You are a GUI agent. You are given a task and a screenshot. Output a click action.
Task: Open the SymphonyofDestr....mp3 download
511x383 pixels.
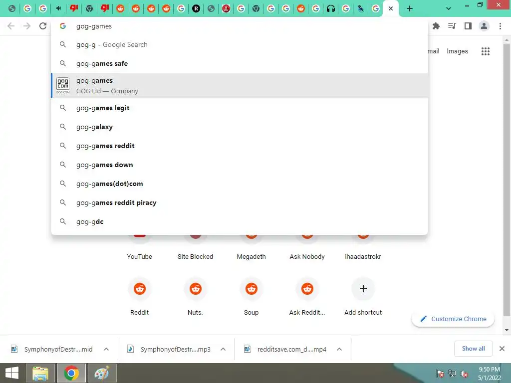coord(169,349)
